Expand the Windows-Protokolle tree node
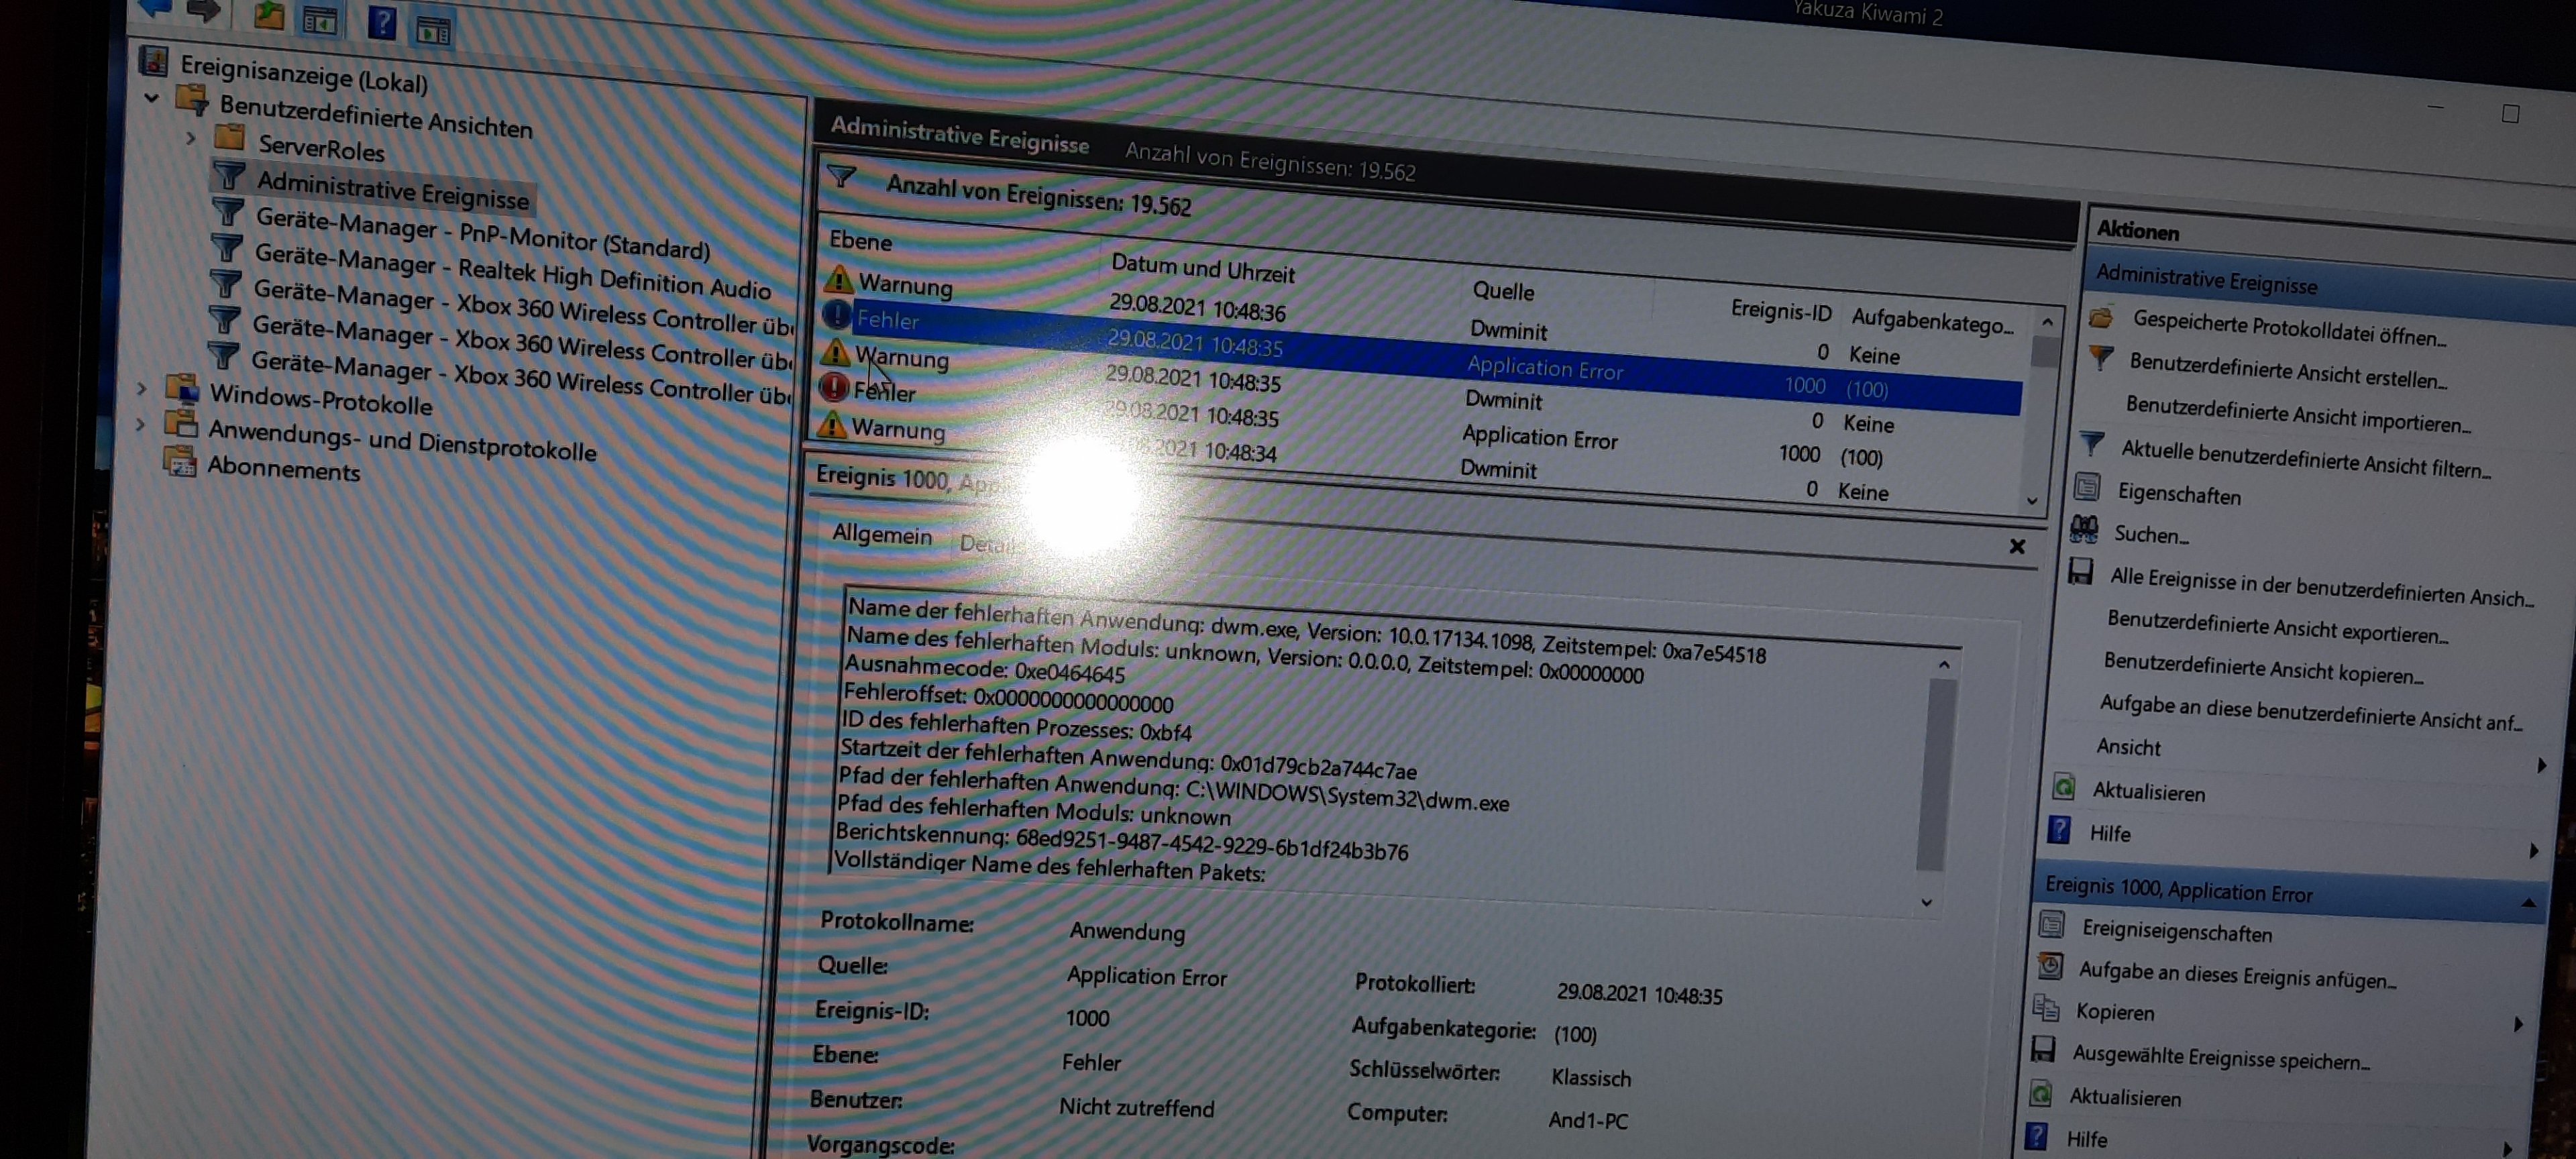Image resolution: width=2576 pixels, height=1159 pixels. click(142, 388)
